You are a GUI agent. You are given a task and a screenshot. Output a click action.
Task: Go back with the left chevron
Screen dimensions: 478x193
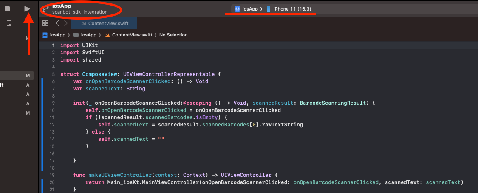click(x=57, y=23)
